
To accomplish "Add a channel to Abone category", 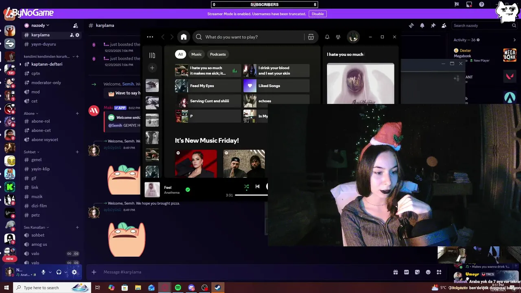I will (77, 114).
